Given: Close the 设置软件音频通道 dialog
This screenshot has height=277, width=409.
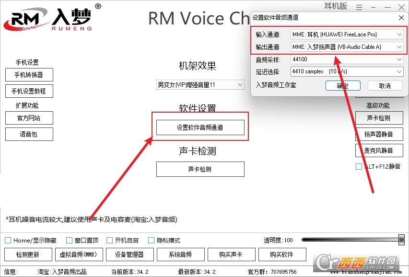Looking at the screenshot, I should click(401, 18).
